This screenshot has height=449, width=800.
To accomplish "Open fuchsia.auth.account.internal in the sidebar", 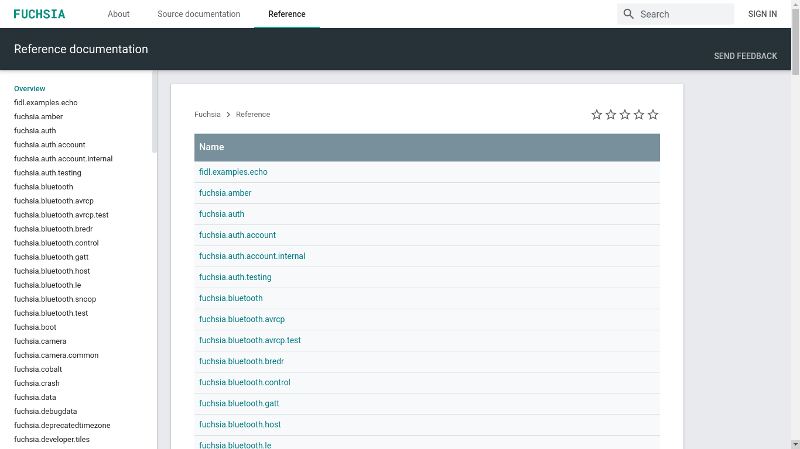I will (x=63, y=159).
